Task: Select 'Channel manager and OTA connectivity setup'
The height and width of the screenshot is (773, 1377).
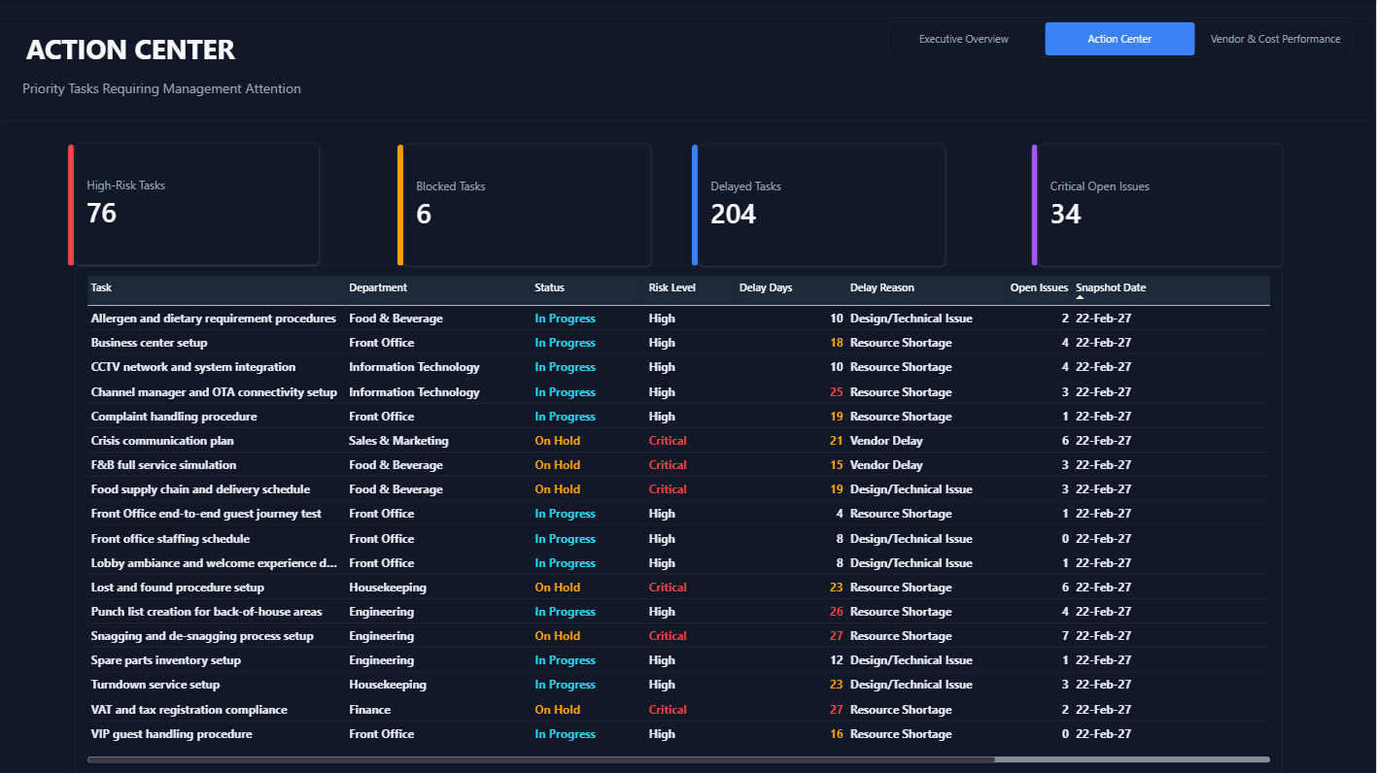Action: [x=214, y=392]
